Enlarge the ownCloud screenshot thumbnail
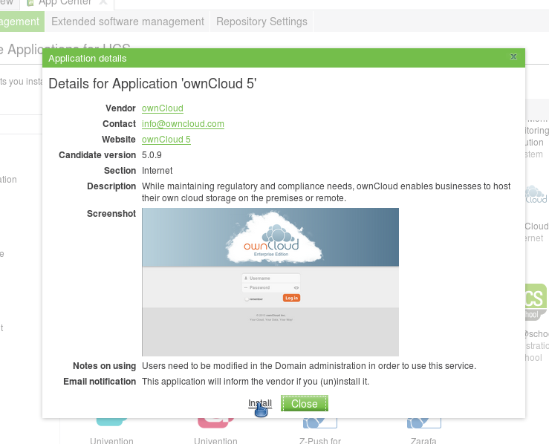Screen dimensions: 549x444 (270, 281)
